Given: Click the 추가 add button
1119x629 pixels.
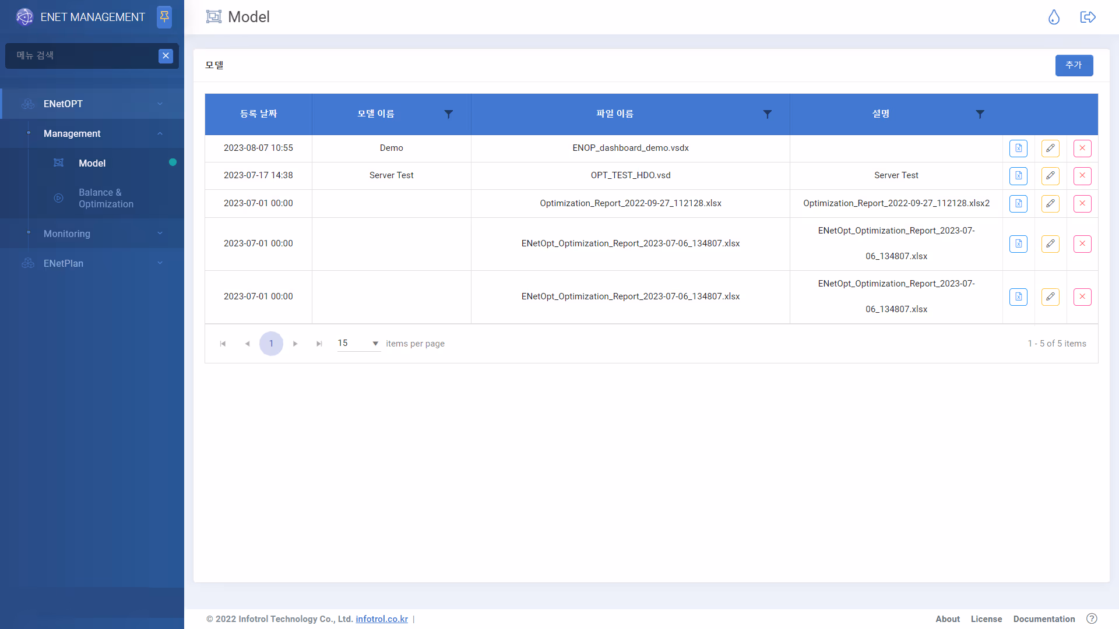Looking at the screenshot, I should (x=1074, y=65).
